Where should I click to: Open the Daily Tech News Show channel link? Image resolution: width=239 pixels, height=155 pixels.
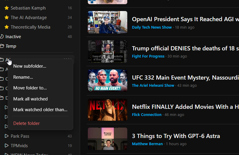[152, 27]
